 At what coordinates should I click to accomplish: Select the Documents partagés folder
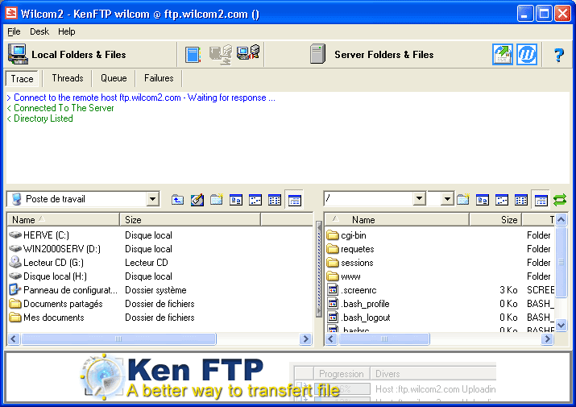[56, 304]
